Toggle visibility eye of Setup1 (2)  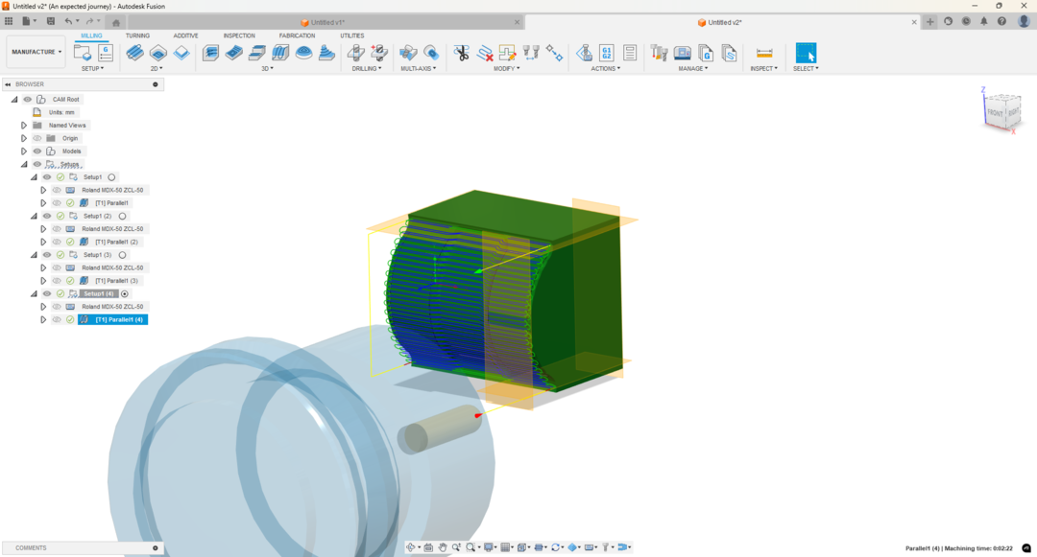[47, 216]
